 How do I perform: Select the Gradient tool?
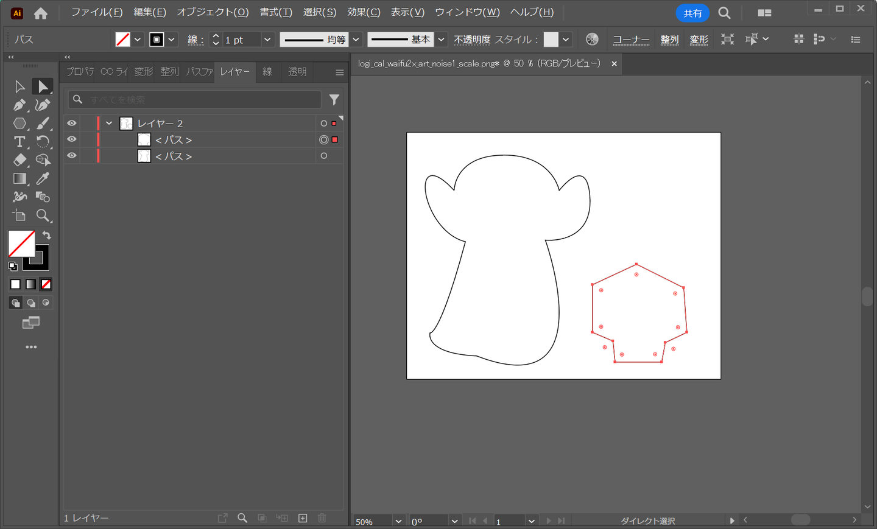19,178
